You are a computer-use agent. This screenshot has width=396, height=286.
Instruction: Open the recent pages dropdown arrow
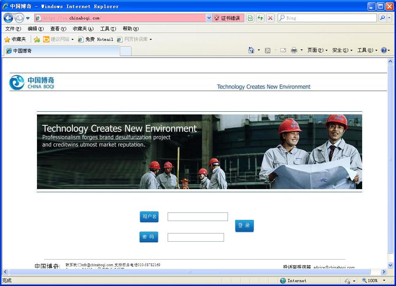[28, 18]
